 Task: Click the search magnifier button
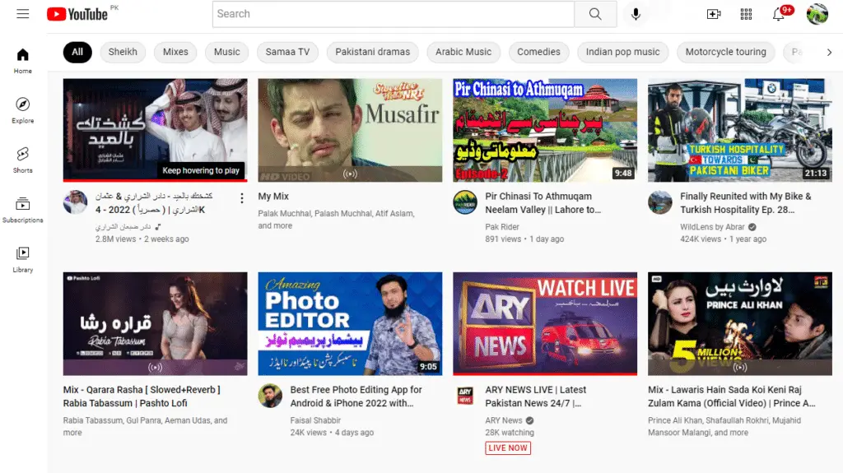595,14
